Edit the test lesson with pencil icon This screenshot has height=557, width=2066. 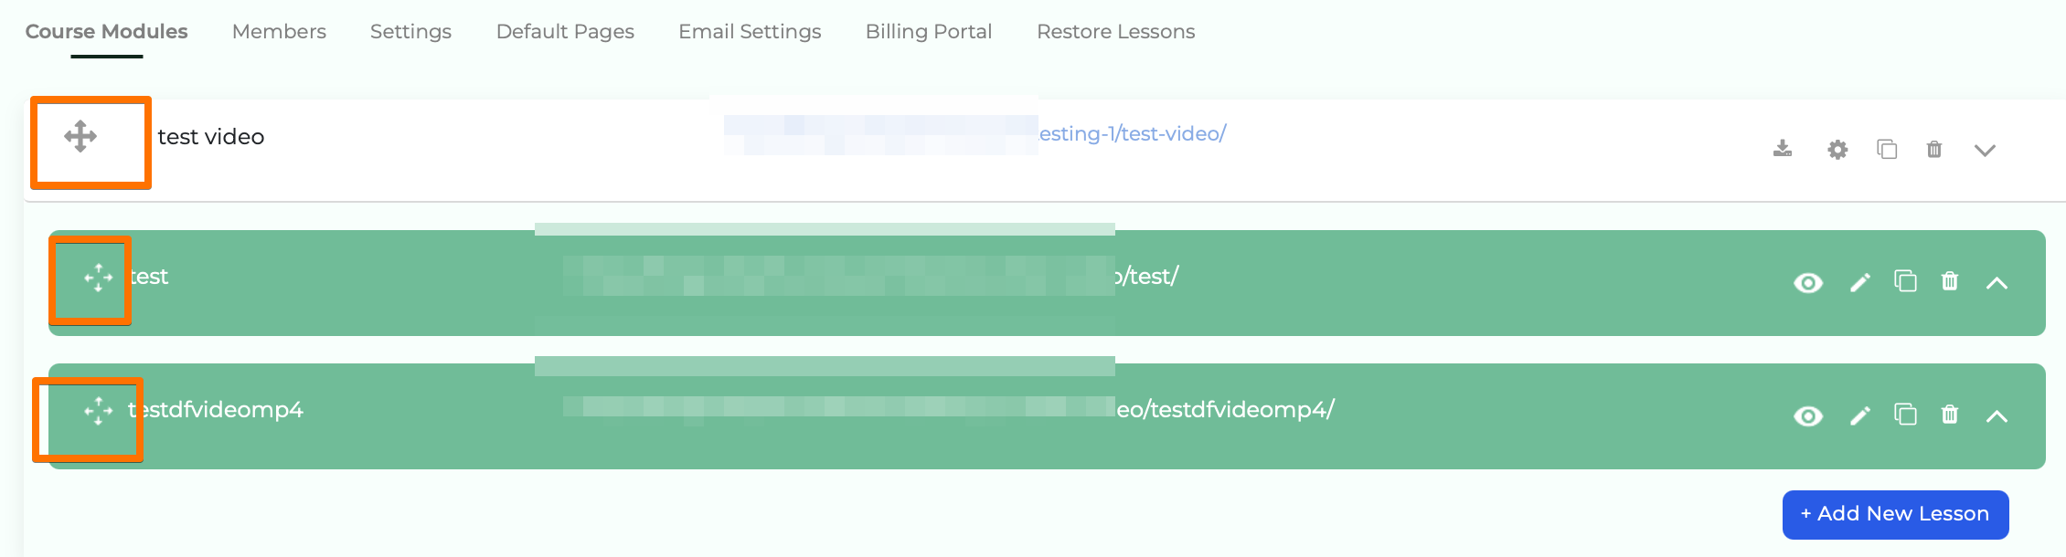1859,282
